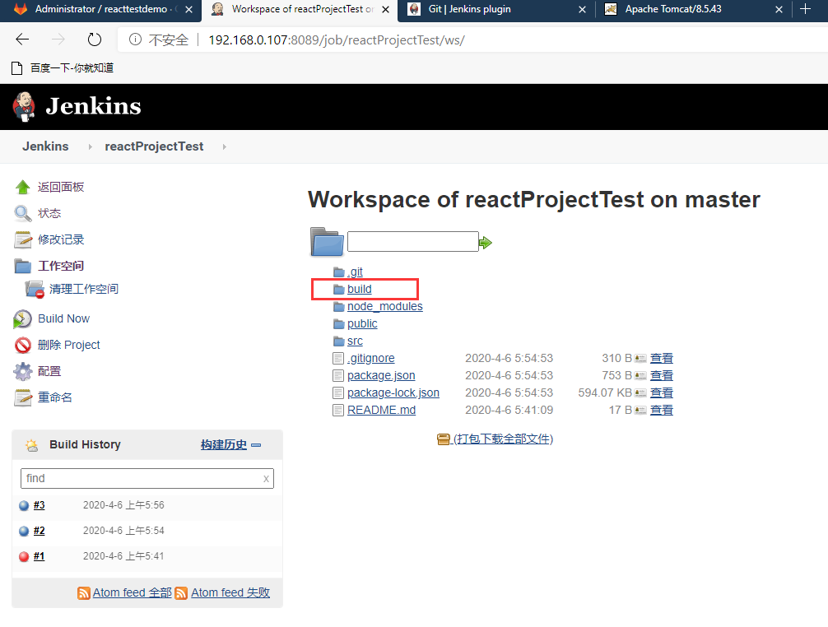Screen dimensions: 828x627
Task: Click the green go arrow next to path field
Action: 486,243
